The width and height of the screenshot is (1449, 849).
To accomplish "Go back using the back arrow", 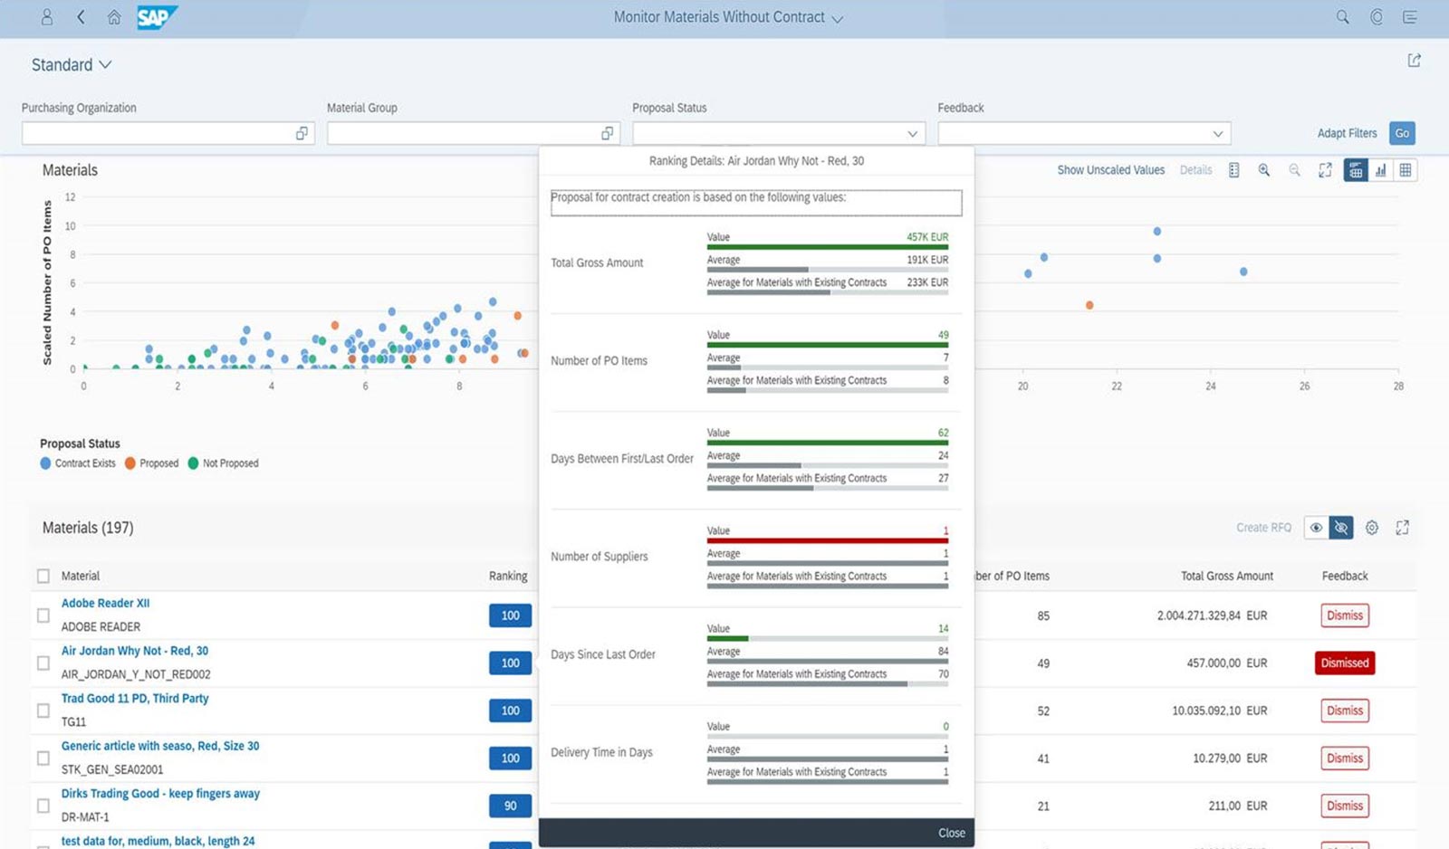I will (x=81, y=17).
